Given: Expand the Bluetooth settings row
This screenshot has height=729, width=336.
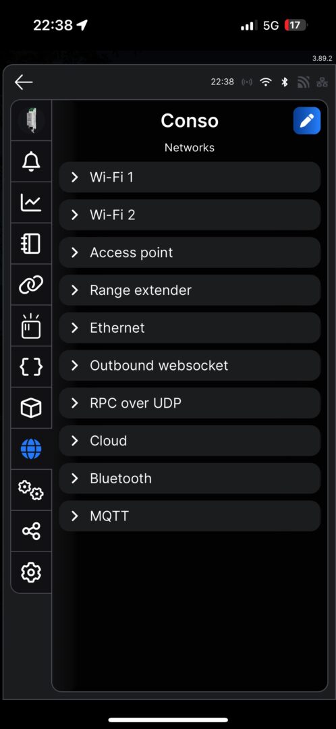Looking at the screenshot, I should click(190, 479).
